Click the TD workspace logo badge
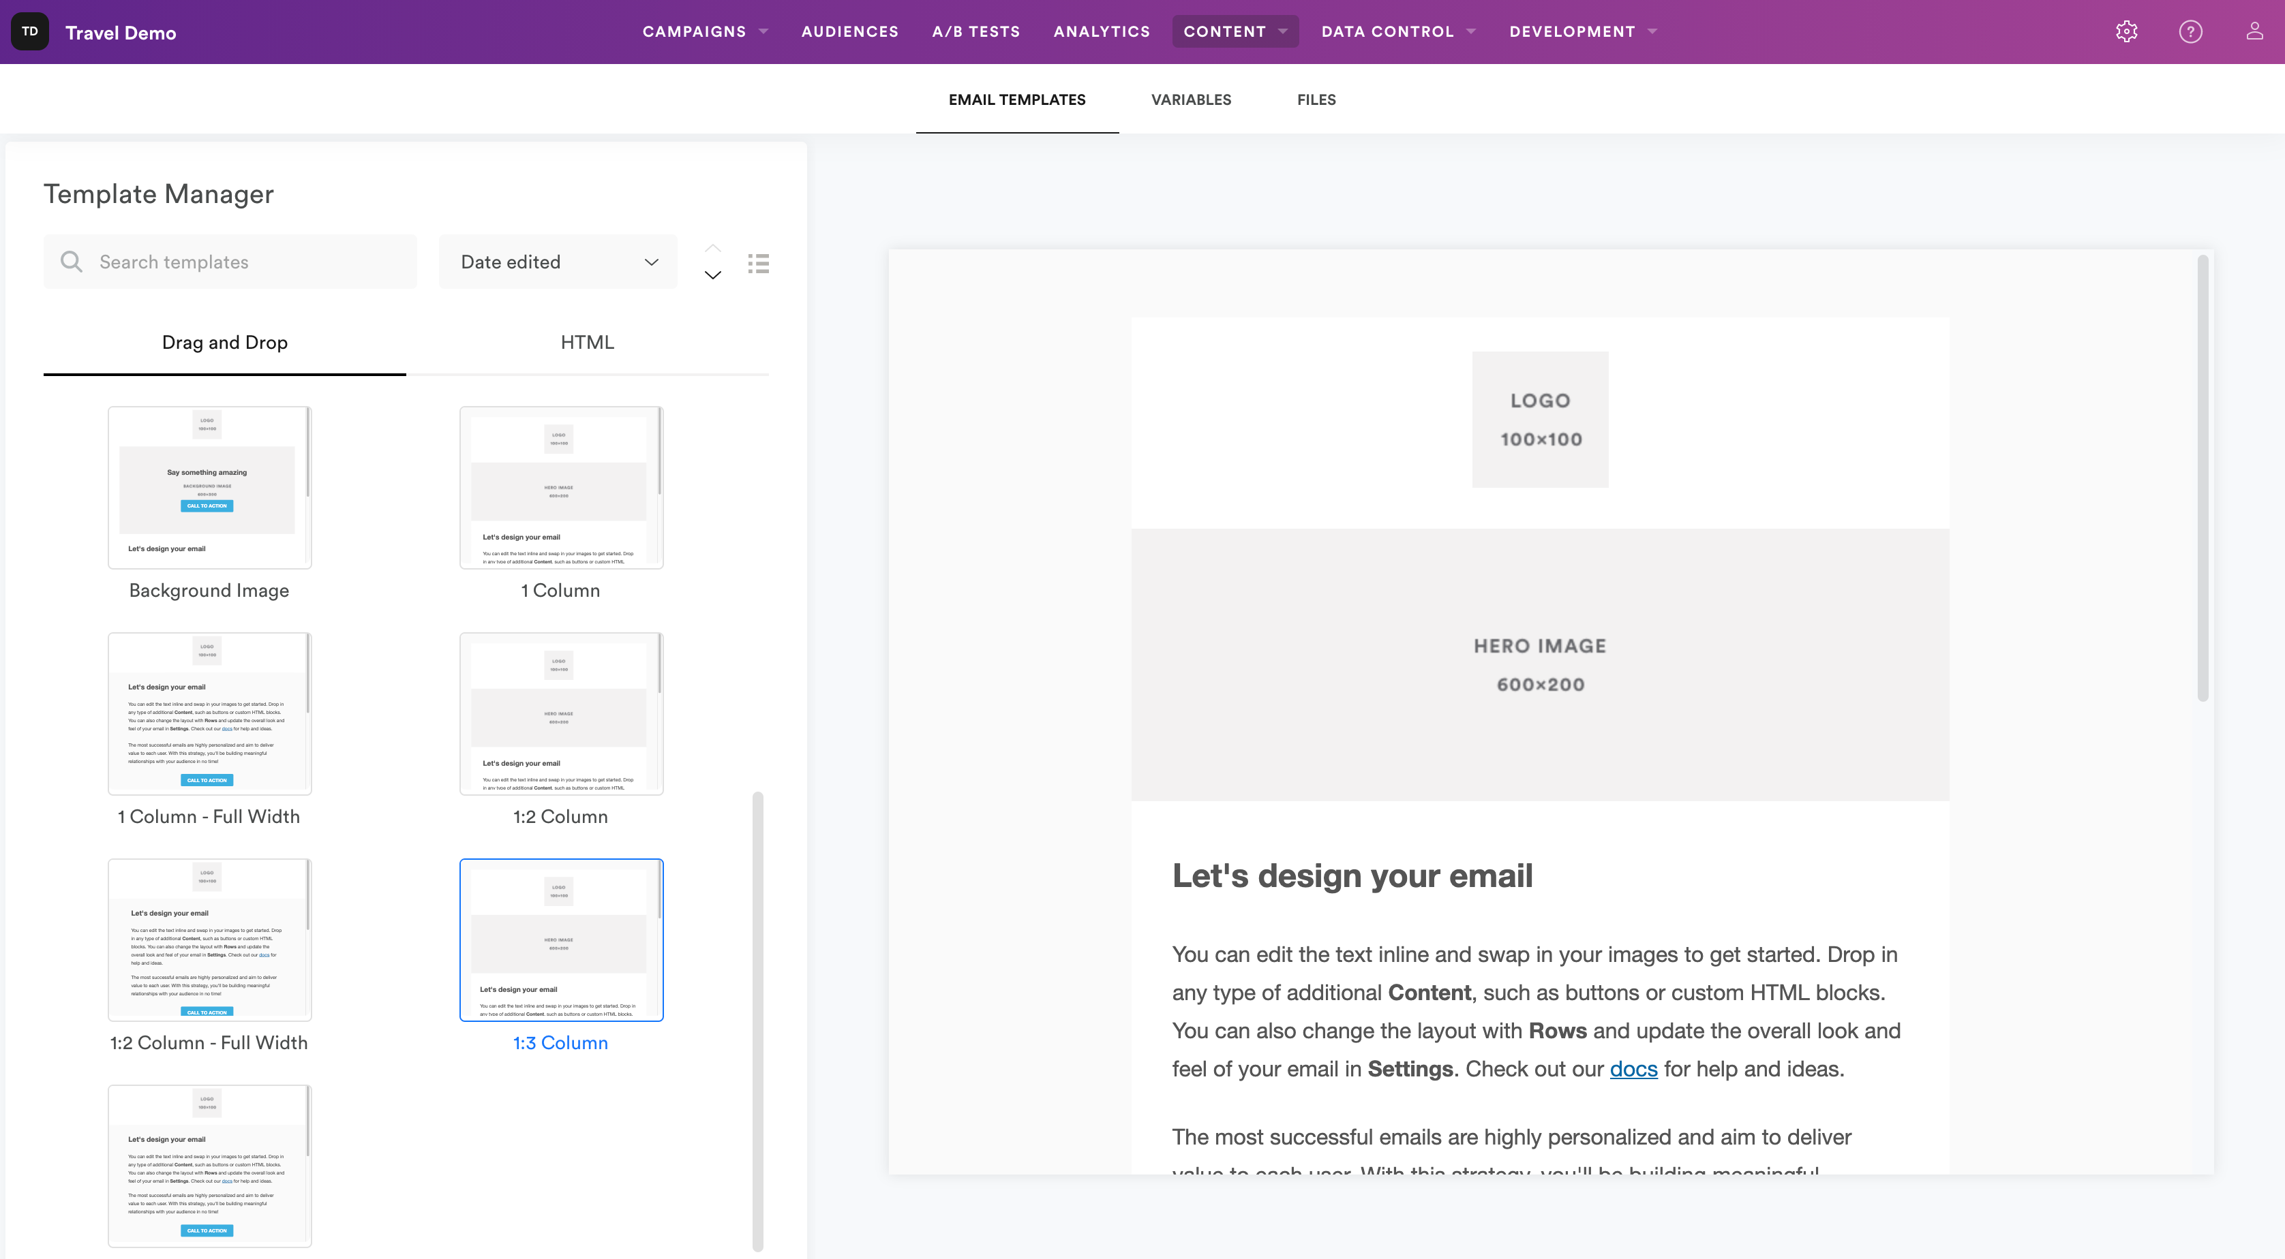This screenshot has width=2285, height=1259. tap(30, 32)
